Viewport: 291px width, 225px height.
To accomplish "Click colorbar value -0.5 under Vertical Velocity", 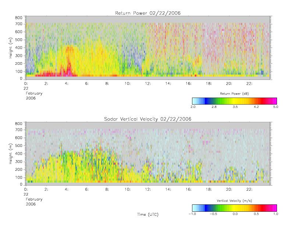I will (213, 214).
